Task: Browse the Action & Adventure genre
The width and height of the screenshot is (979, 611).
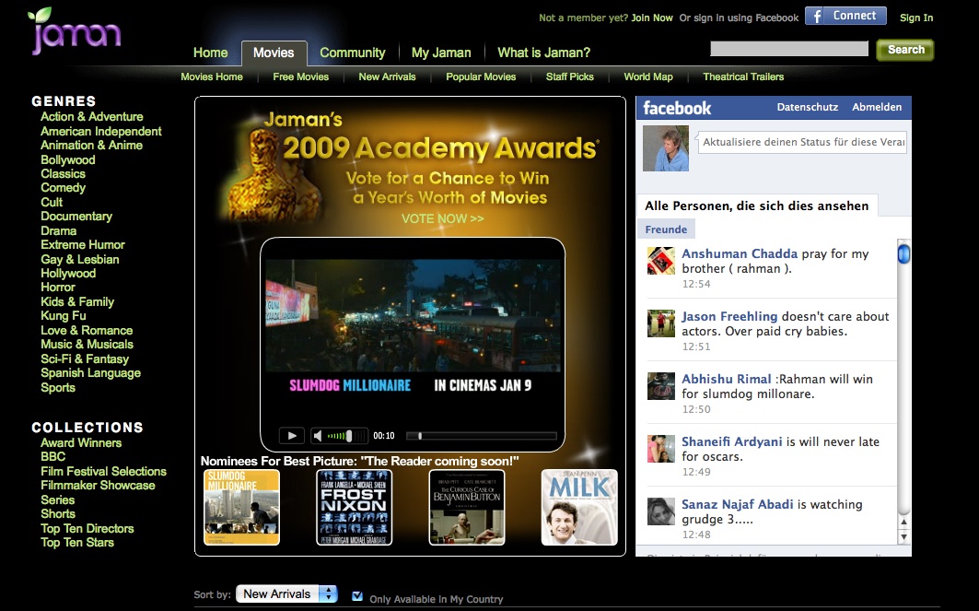Action: tap(92, 117)
